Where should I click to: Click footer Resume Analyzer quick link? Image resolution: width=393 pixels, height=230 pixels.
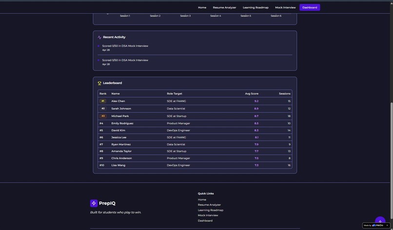click(209, 205)
